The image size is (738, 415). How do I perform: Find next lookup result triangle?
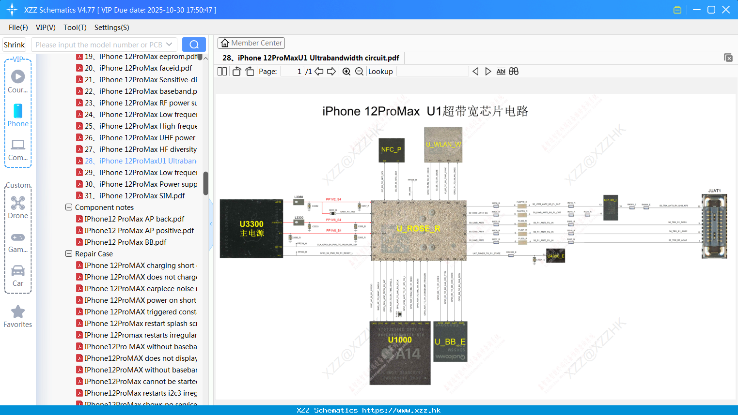[488, 72]
